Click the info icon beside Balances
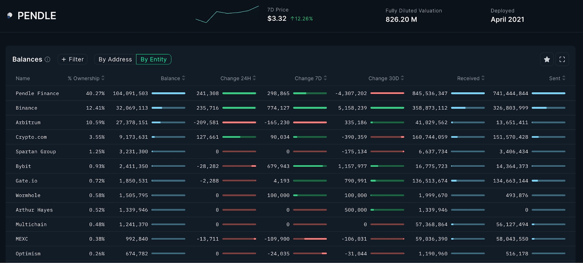The height and width of the screenshot is (263, 583). coord(47,59)
